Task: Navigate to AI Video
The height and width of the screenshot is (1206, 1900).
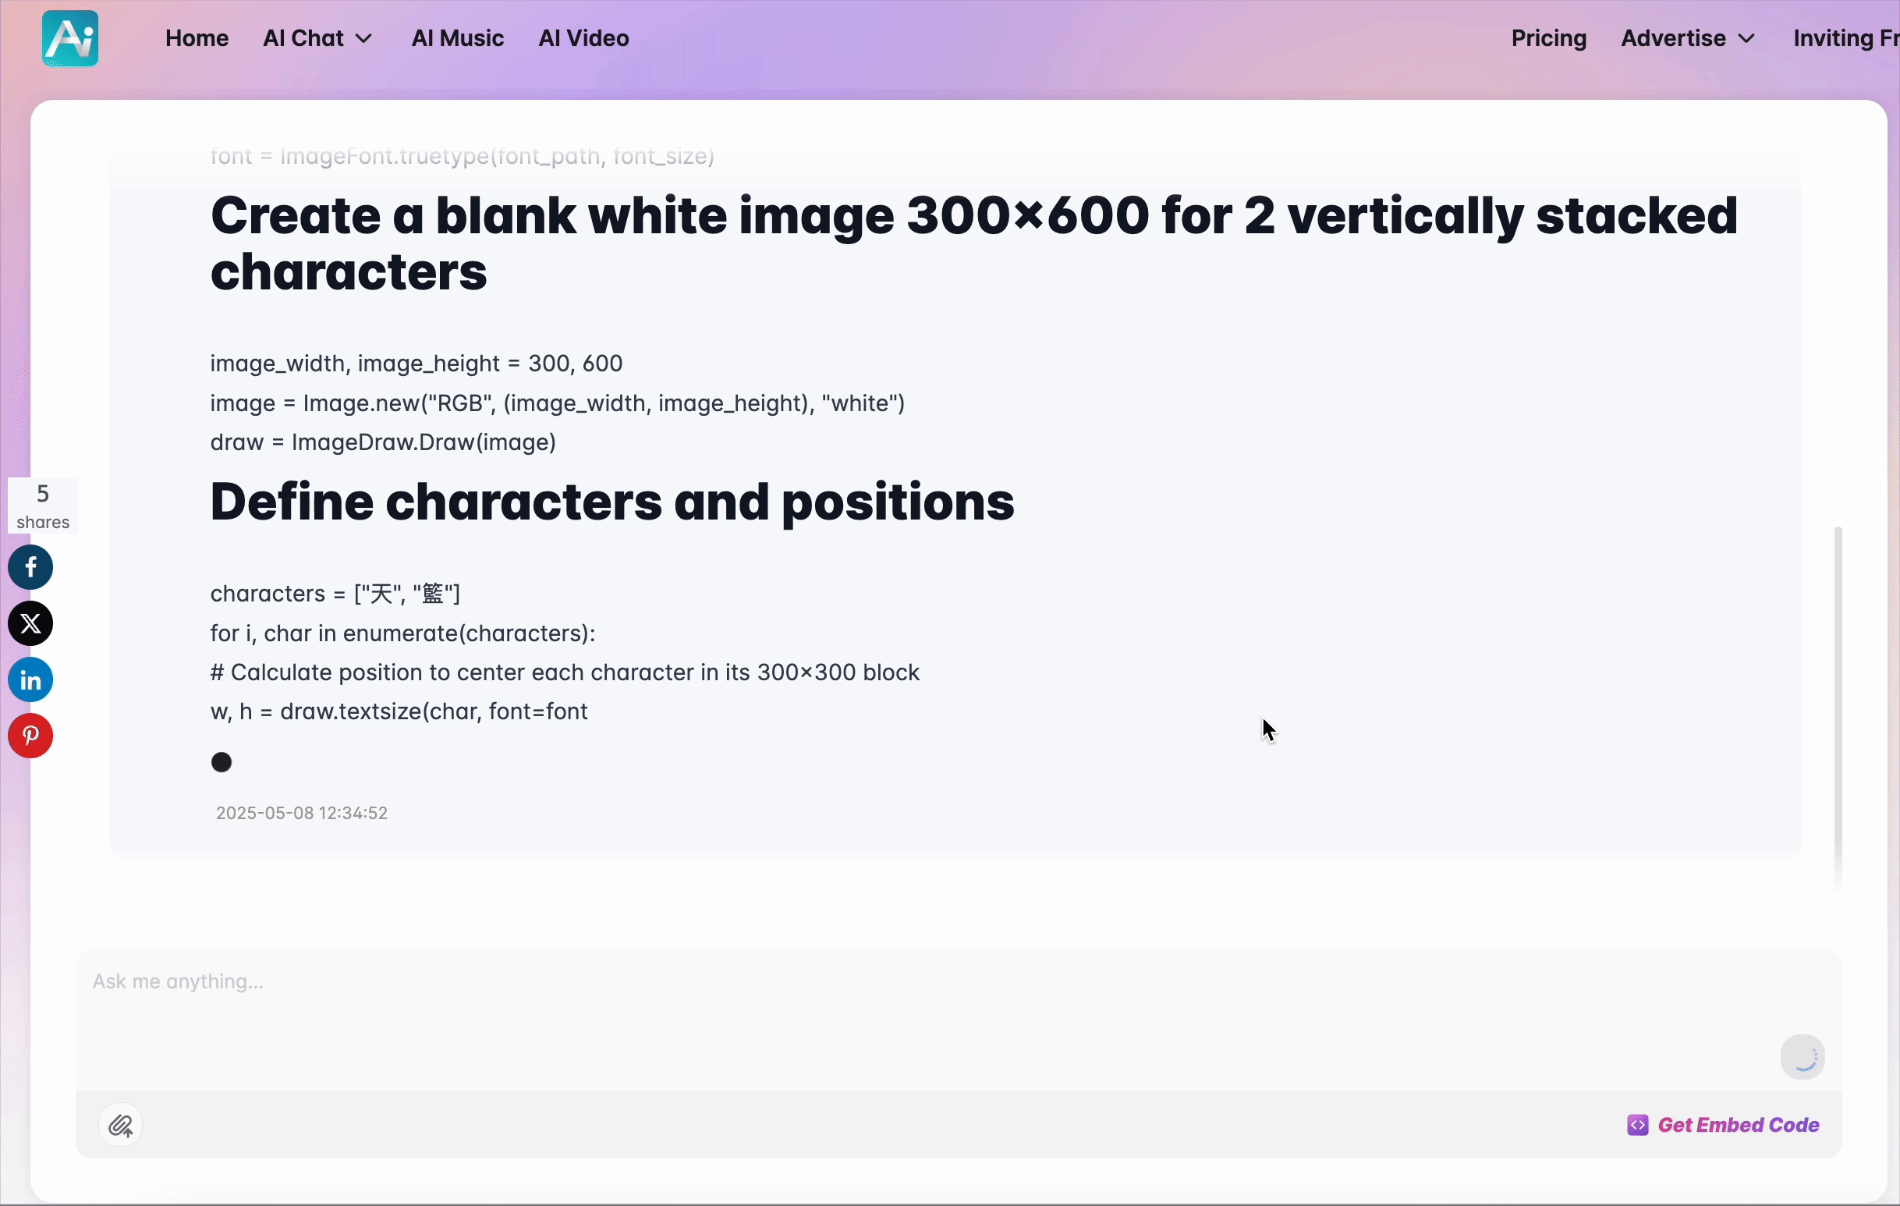Action: (583, 38)
